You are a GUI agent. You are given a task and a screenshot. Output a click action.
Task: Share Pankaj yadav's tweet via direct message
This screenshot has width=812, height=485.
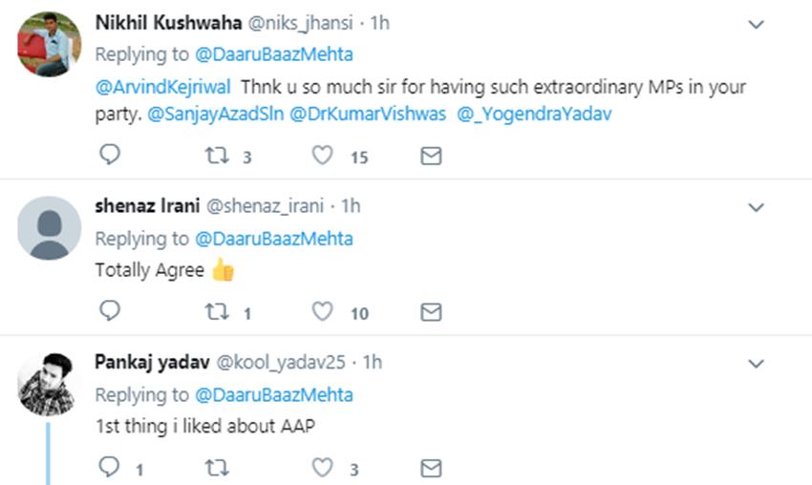coord(432,468)
